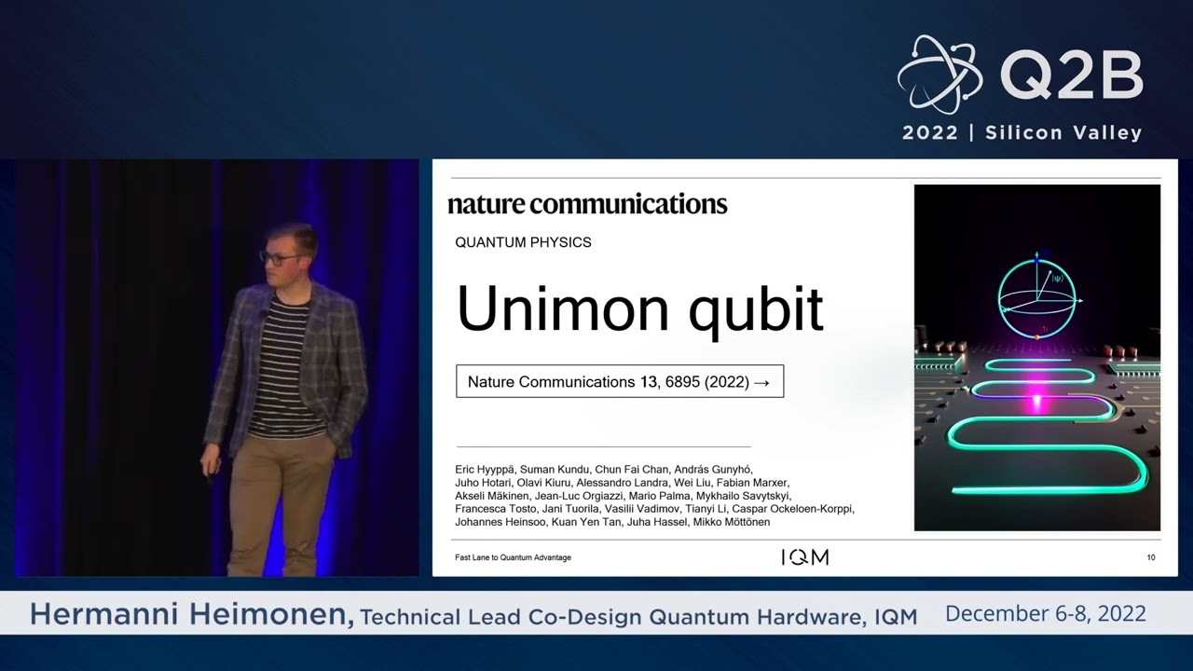Click author line starting with Francesca Tosto
This screenshot has width=1193, height=671.
pyautogui.click(x=654, y=509)
